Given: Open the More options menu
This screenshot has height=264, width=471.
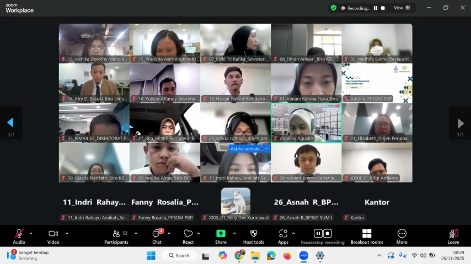Looking at the screenshot, I should click(x=402, y=237).
